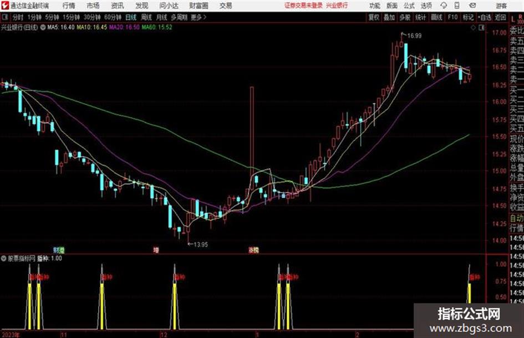
Task: Click the 16.99 high price label
Action: 414,36
